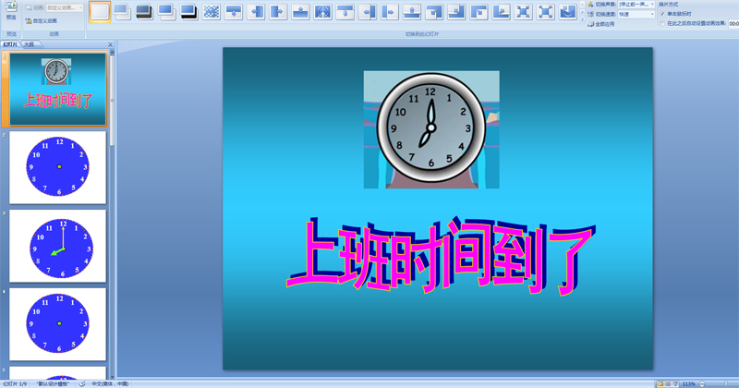The image size is (739, 388).
Task: Click the 上班时间到了 WordArt title
Action: pos(441,257)
